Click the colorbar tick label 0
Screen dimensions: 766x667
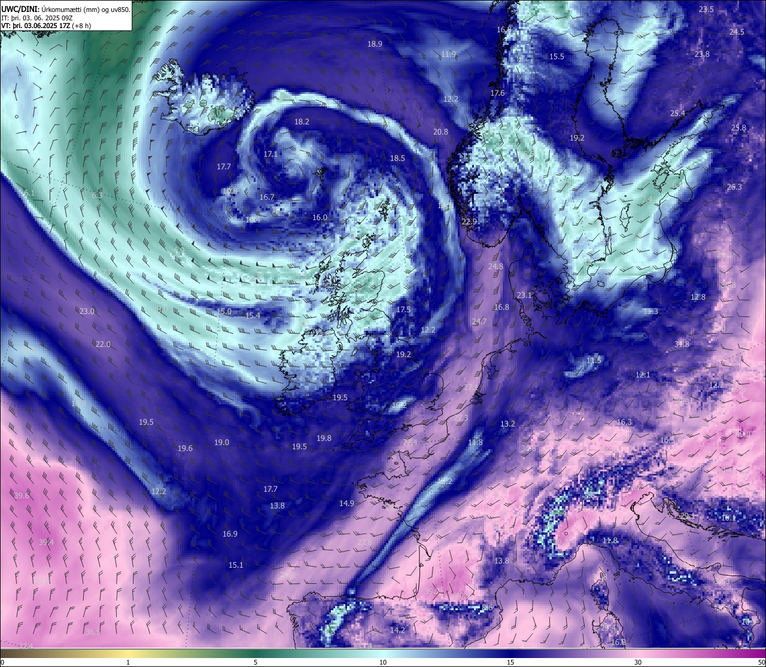point(2,662)
